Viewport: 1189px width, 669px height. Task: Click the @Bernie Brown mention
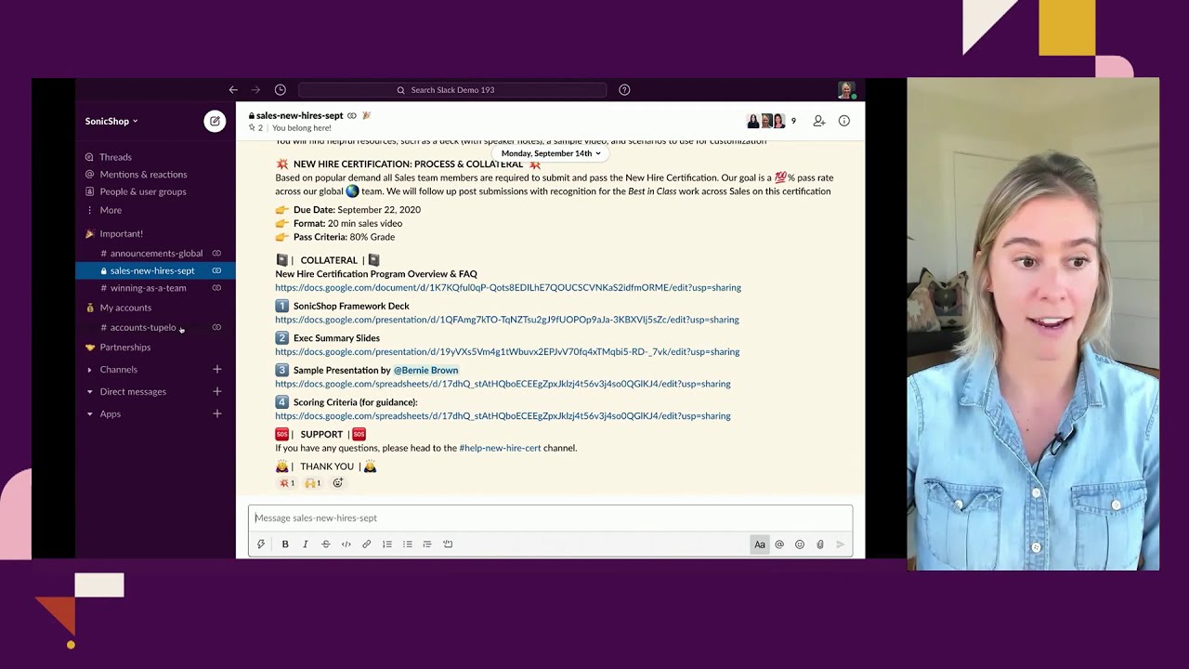click(425, 370)
